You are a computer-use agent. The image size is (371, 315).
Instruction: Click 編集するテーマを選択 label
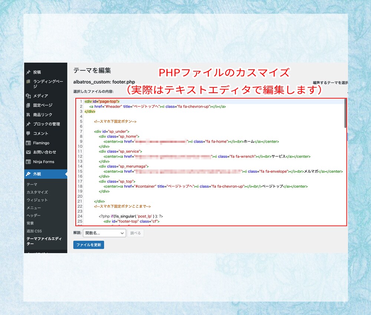coord(330,83)
